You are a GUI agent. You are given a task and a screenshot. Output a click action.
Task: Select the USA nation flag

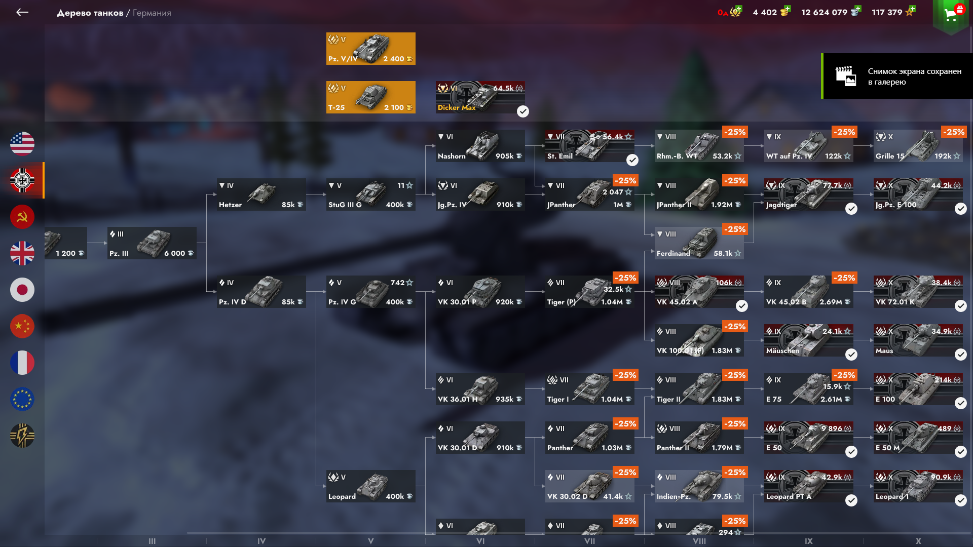22,144
